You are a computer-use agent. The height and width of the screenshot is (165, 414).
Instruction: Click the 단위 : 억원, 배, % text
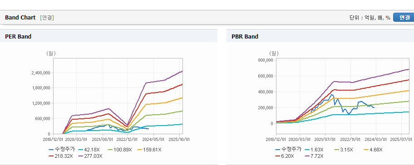tap(370, 18)
